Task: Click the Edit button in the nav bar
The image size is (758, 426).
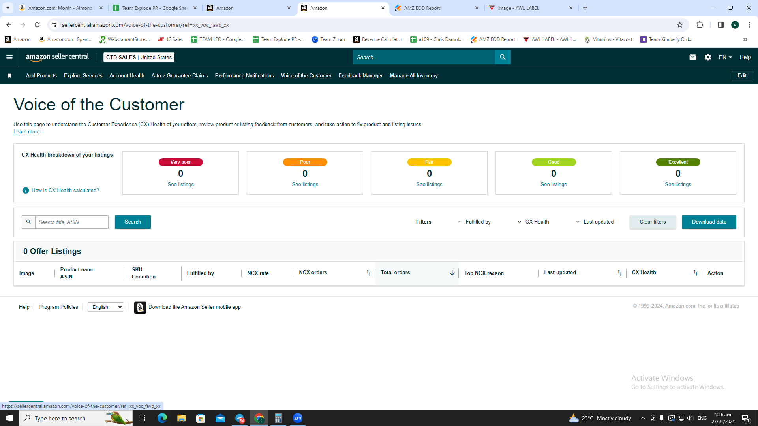Action: pyautogui.click(x=742, y=76)
